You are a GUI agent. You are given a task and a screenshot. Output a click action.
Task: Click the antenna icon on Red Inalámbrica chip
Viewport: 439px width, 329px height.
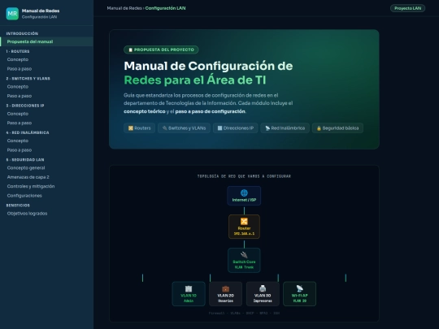pyautogui.click(x=267, y=128)
